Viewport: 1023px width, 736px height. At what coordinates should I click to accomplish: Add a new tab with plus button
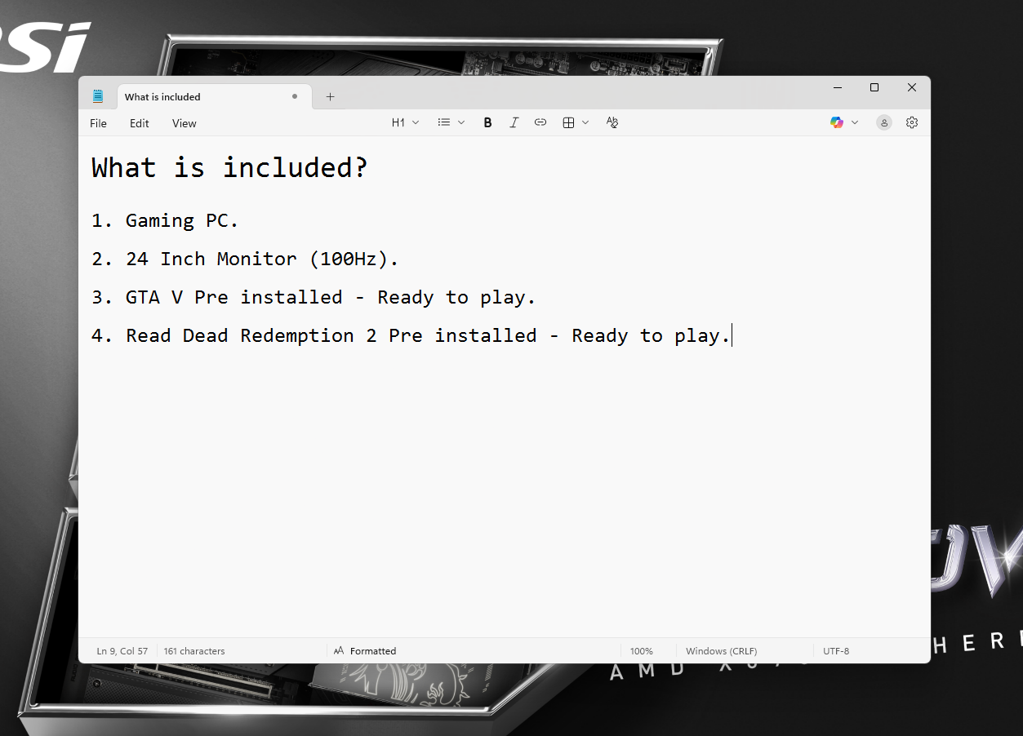point(330,96)
